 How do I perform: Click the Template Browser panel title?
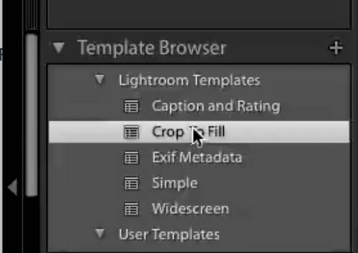coord(152,48)
